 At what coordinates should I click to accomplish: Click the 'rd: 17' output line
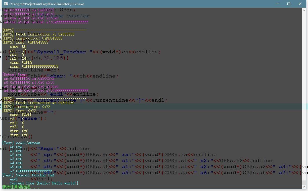pyautogui.click(x=18, y=50)
